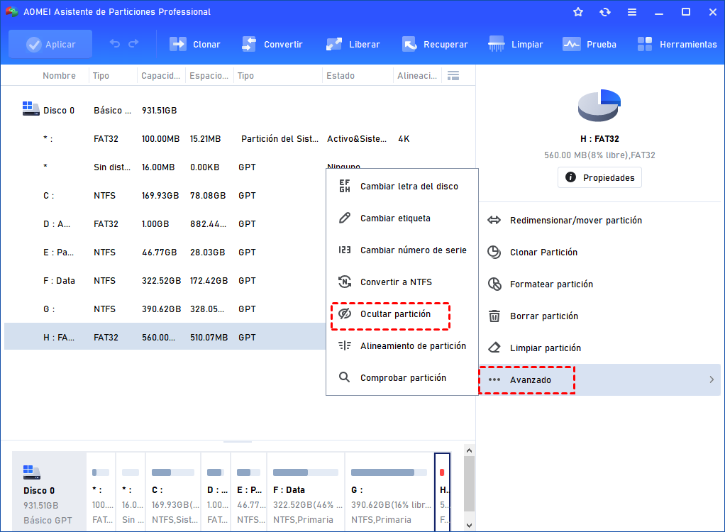Toggle the column list view icon

[x=453, y=76]
